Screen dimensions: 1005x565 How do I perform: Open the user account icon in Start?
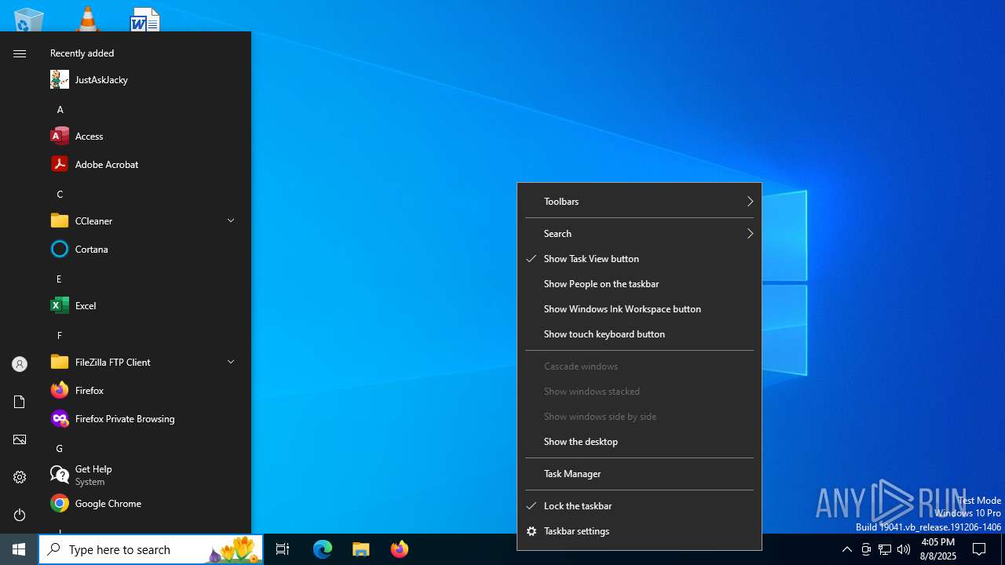point(20,364)
